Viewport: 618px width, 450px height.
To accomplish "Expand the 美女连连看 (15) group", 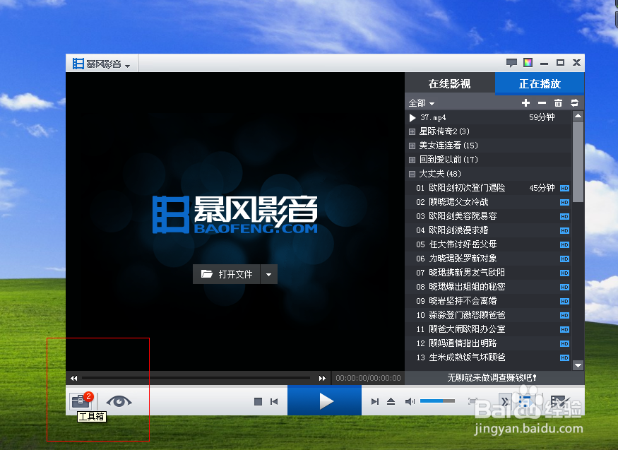I will tap(412, 146).
